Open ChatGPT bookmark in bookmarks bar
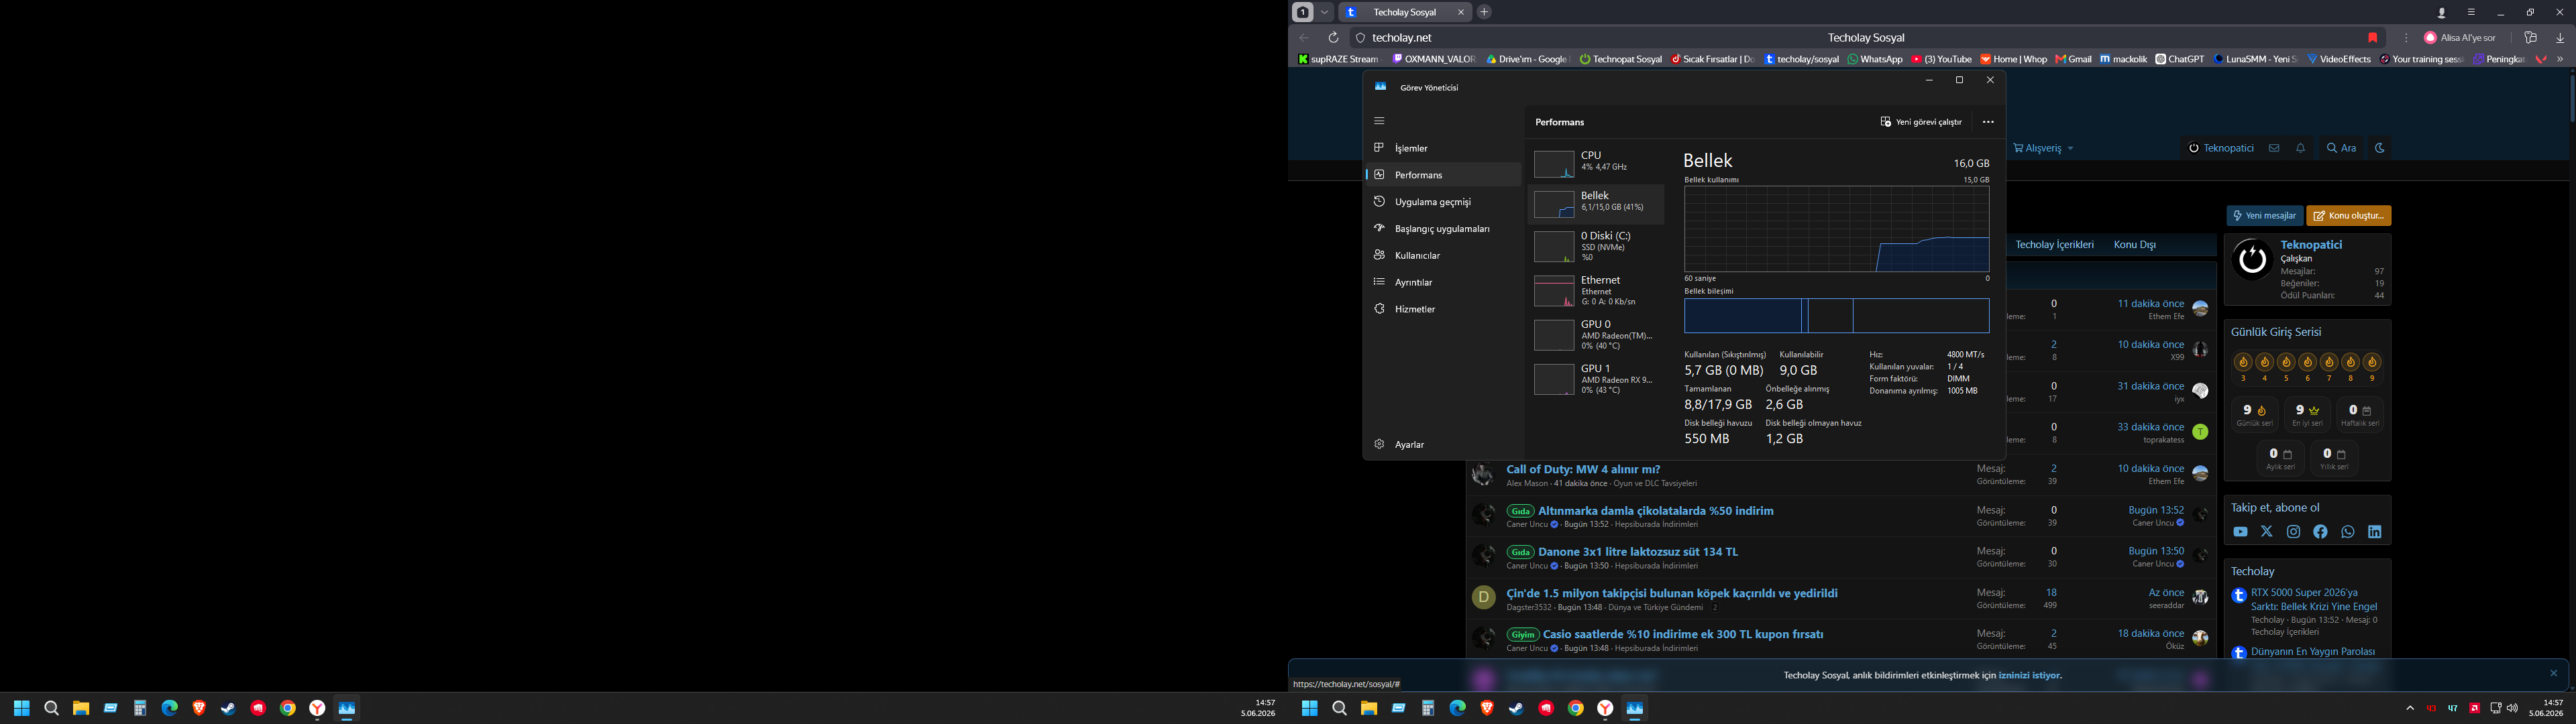The image size is (2576, 724). point(2180,59)
